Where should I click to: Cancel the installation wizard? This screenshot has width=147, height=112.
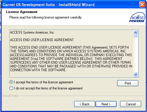point(131,104)
